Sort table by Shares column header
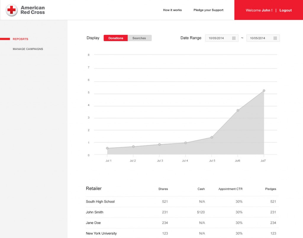Image resolution: width=303 pixels, height=238 pixels. tap(163, 189)
